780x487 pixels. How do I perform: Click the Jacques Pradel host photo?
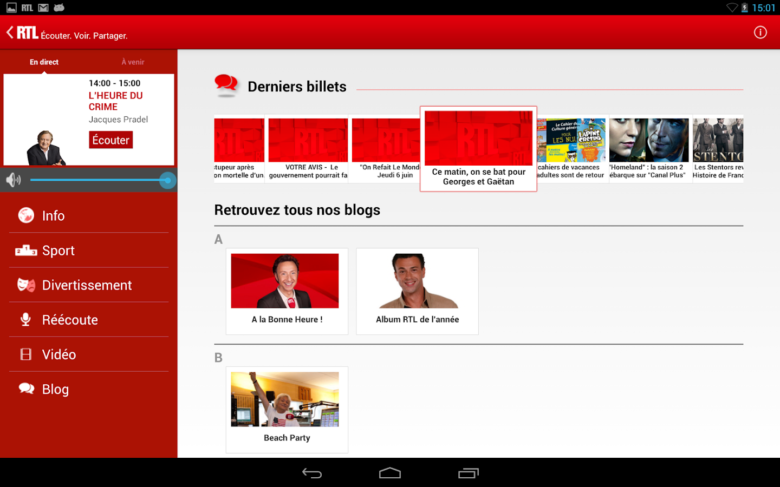tap(45, 147)
